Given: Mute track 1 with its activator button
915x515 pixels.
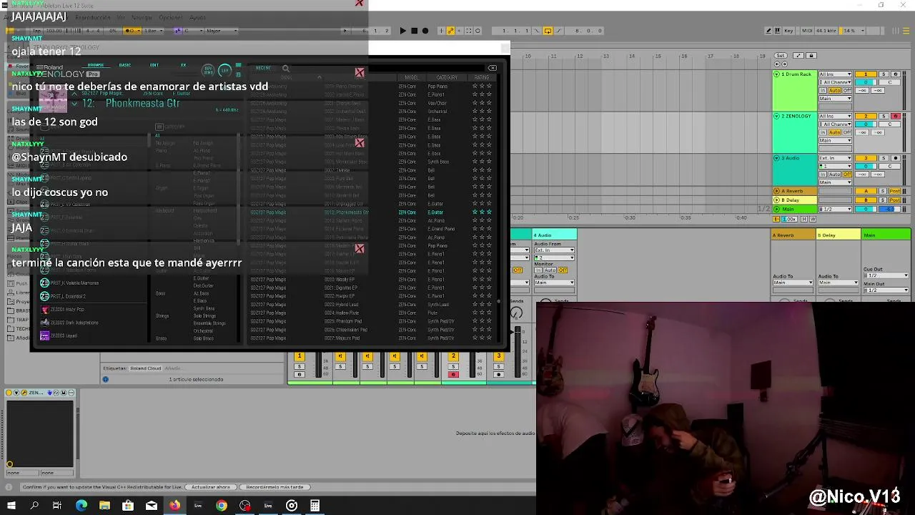Looking at the screenshot, I should click(866, 74).
